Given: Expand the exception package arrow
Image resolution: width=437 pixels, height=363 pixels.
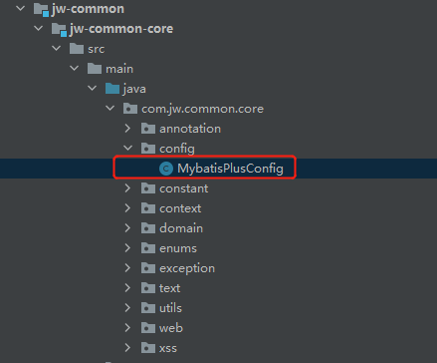Looking at the screenshot, I should pyautogui.click(x=127, y=268).
